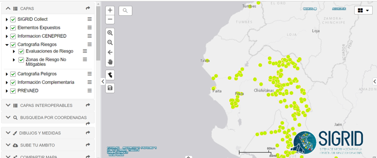The width and height of the screenshot is (377, 158).
Task: Select the magnifier zoom-out tool
Action: [x=110, y=42]
